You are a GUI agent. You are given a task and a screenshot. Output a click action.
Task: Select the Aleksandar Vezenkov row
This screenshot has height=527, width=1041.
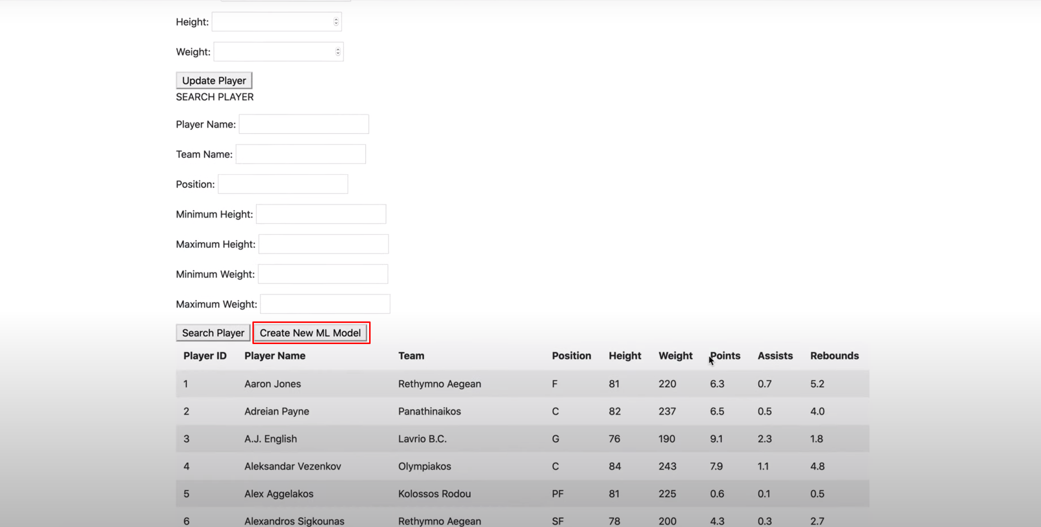pyautogui.click(x=293, y=466)
